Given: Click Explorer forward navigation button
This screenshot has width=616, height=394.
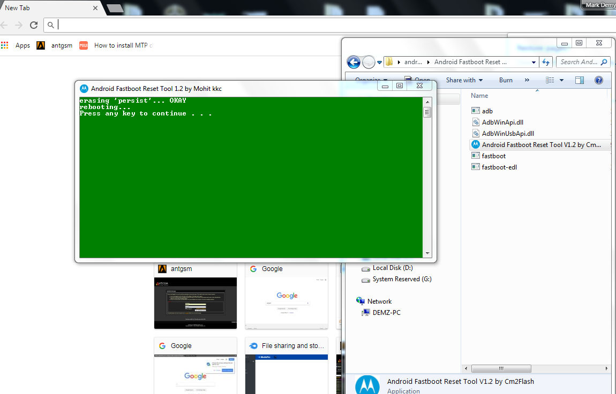Looking at the screenshot, I should click(x=369, y=62).
